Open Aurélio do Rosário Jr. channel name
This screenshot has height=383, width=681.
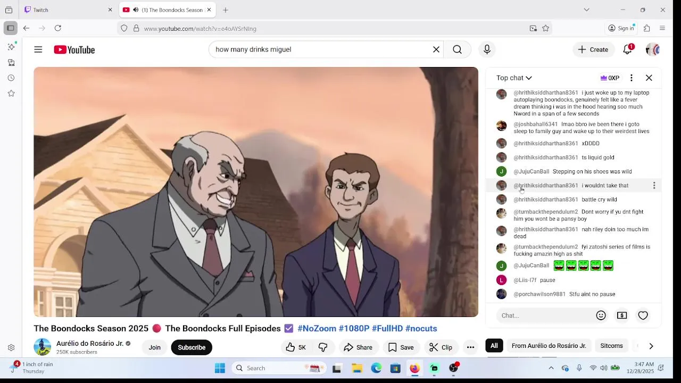90,344
